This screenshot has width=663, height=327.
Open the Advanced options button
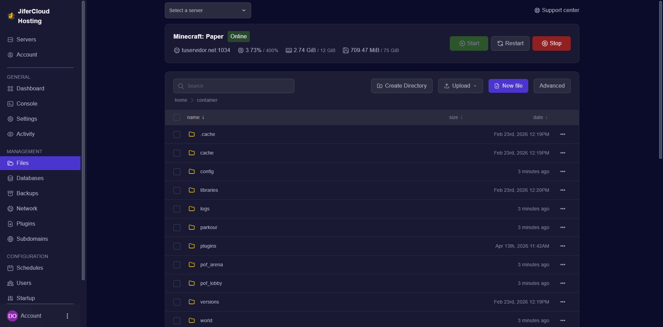552,86
